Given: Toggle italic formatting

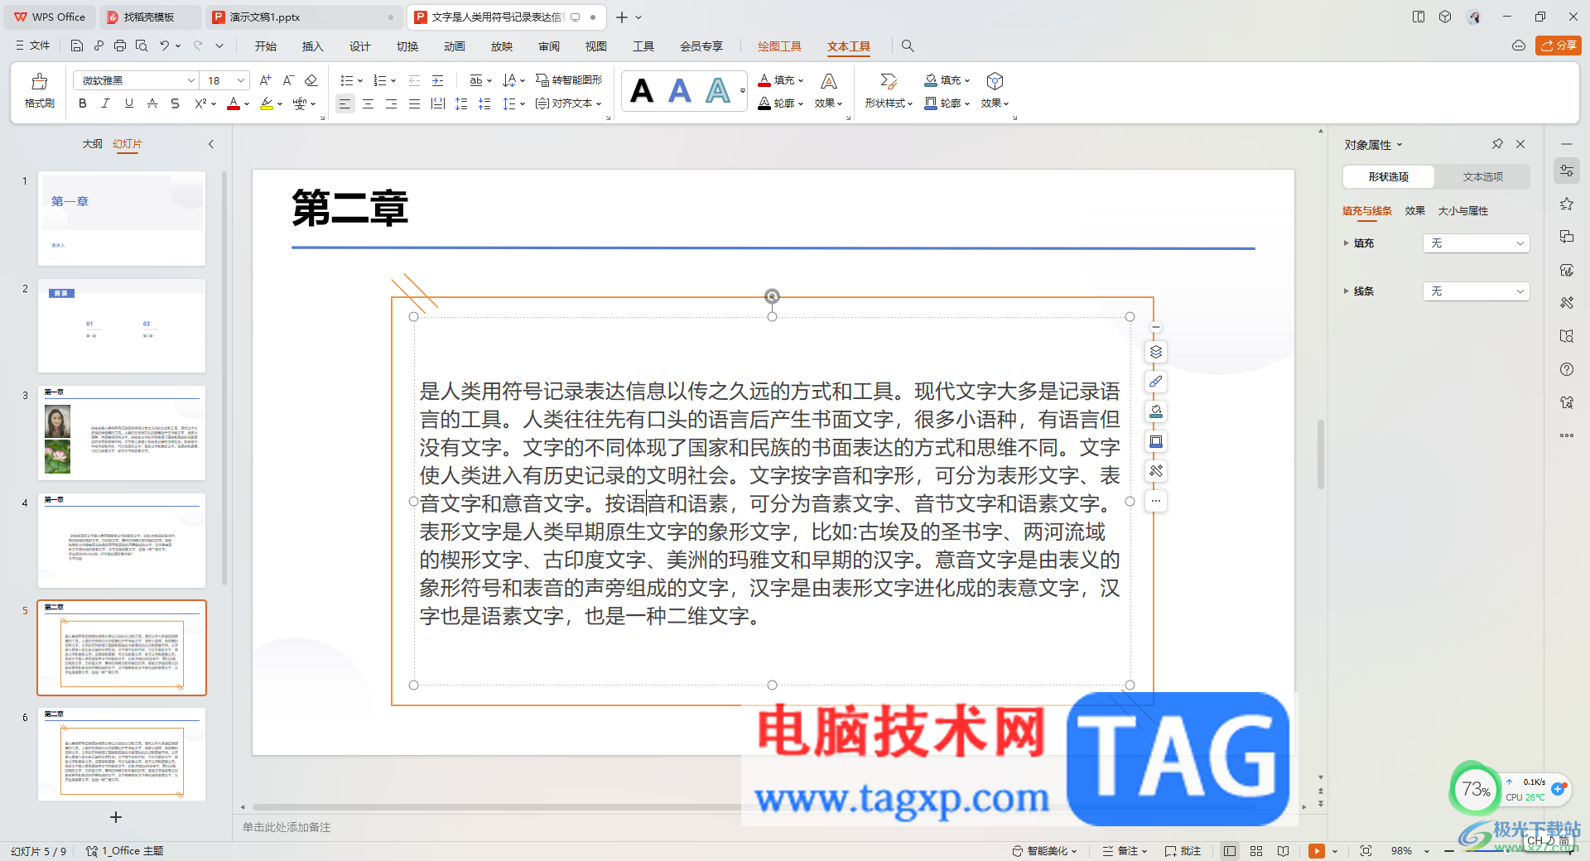Looking at the screenshot, I should pyautogui.click(x=105, y=103).
